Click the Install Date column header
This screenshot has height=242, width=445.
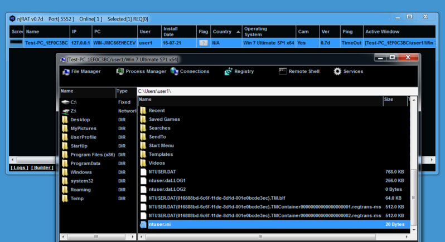[x=179, y=32]
